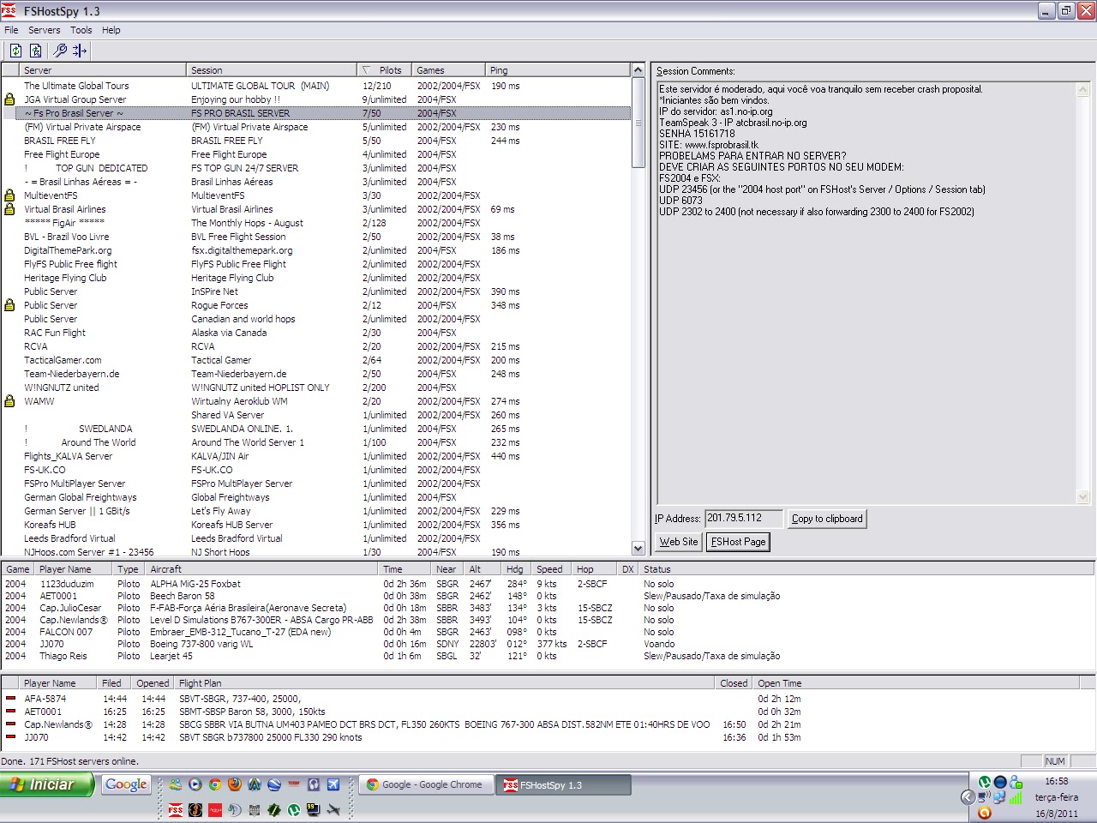The height and width of the screenshot is (823, 1097).
Task: Sort server list by Pilots column
Action: click(x=383, y=70)
